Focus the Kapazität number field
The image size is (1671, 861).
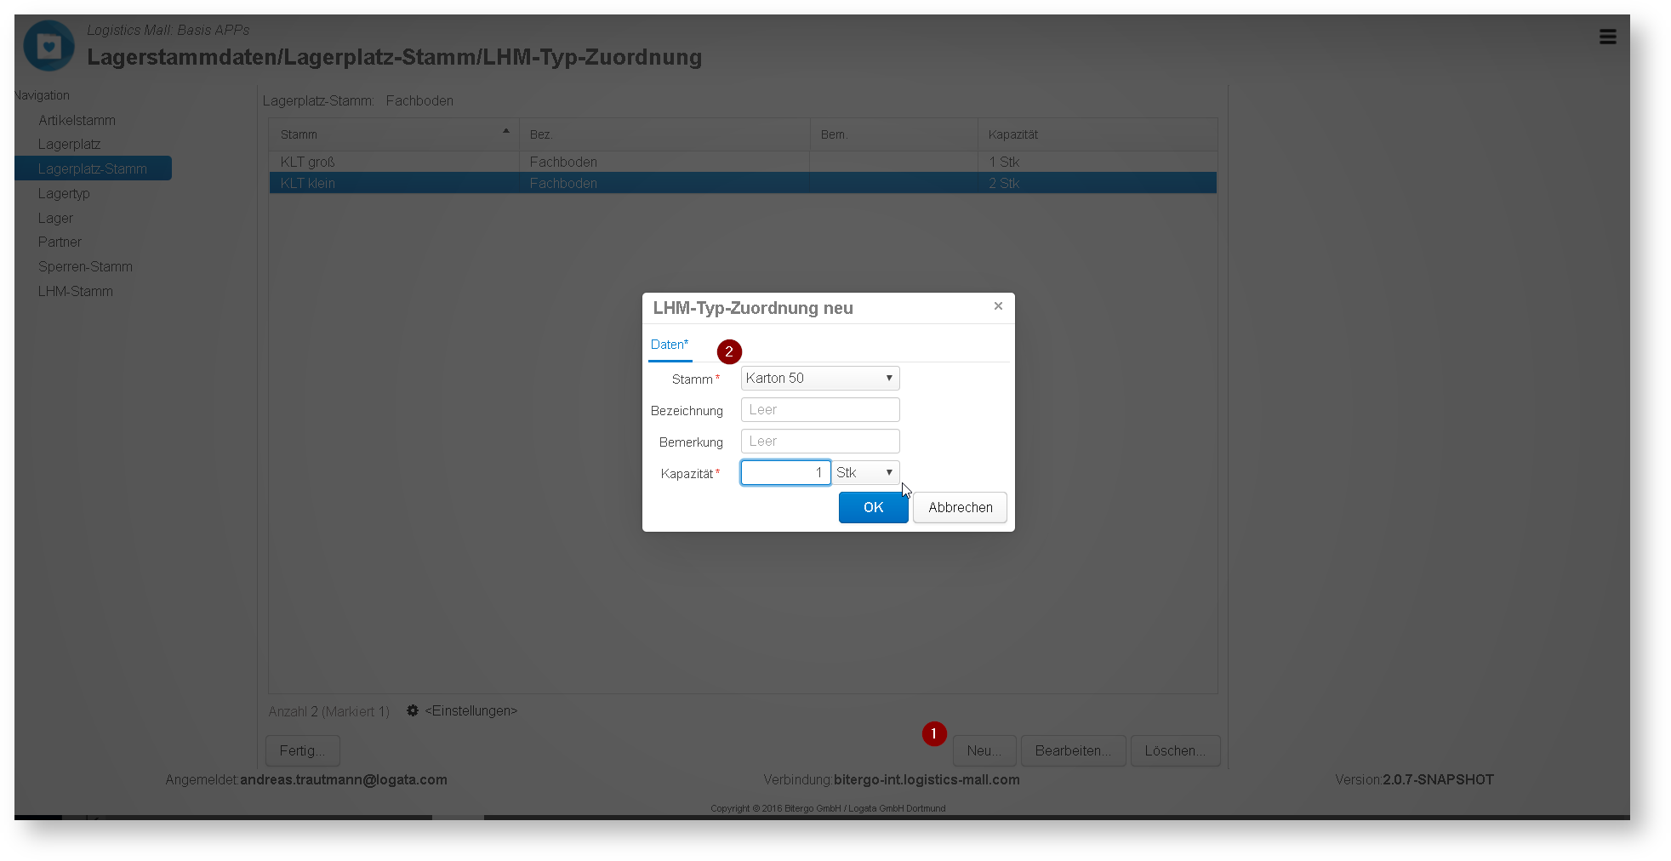pos(785,473)
